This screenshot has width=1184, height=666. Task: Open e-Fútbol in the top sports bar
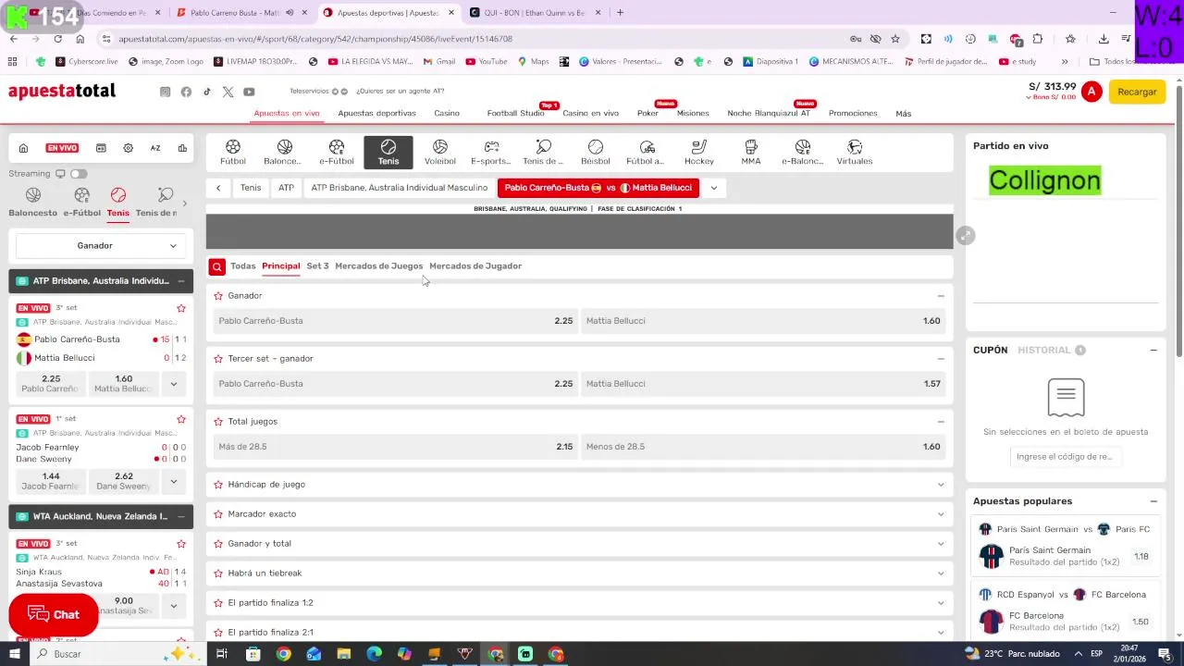click(x=337, y=153)
